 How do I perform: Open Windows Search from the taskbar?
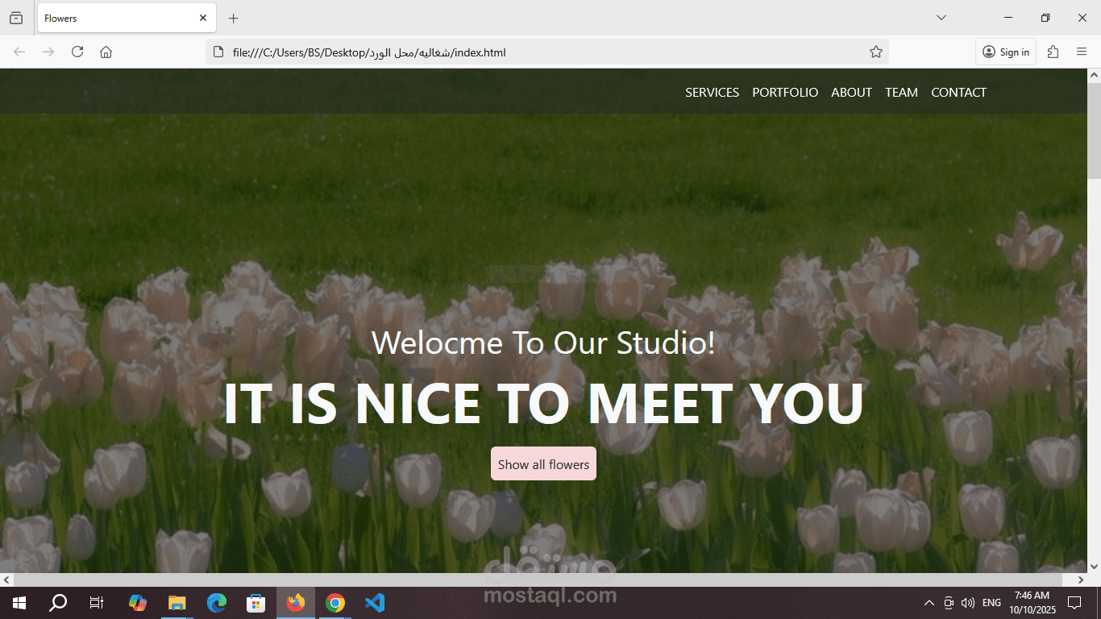point(58,603)
